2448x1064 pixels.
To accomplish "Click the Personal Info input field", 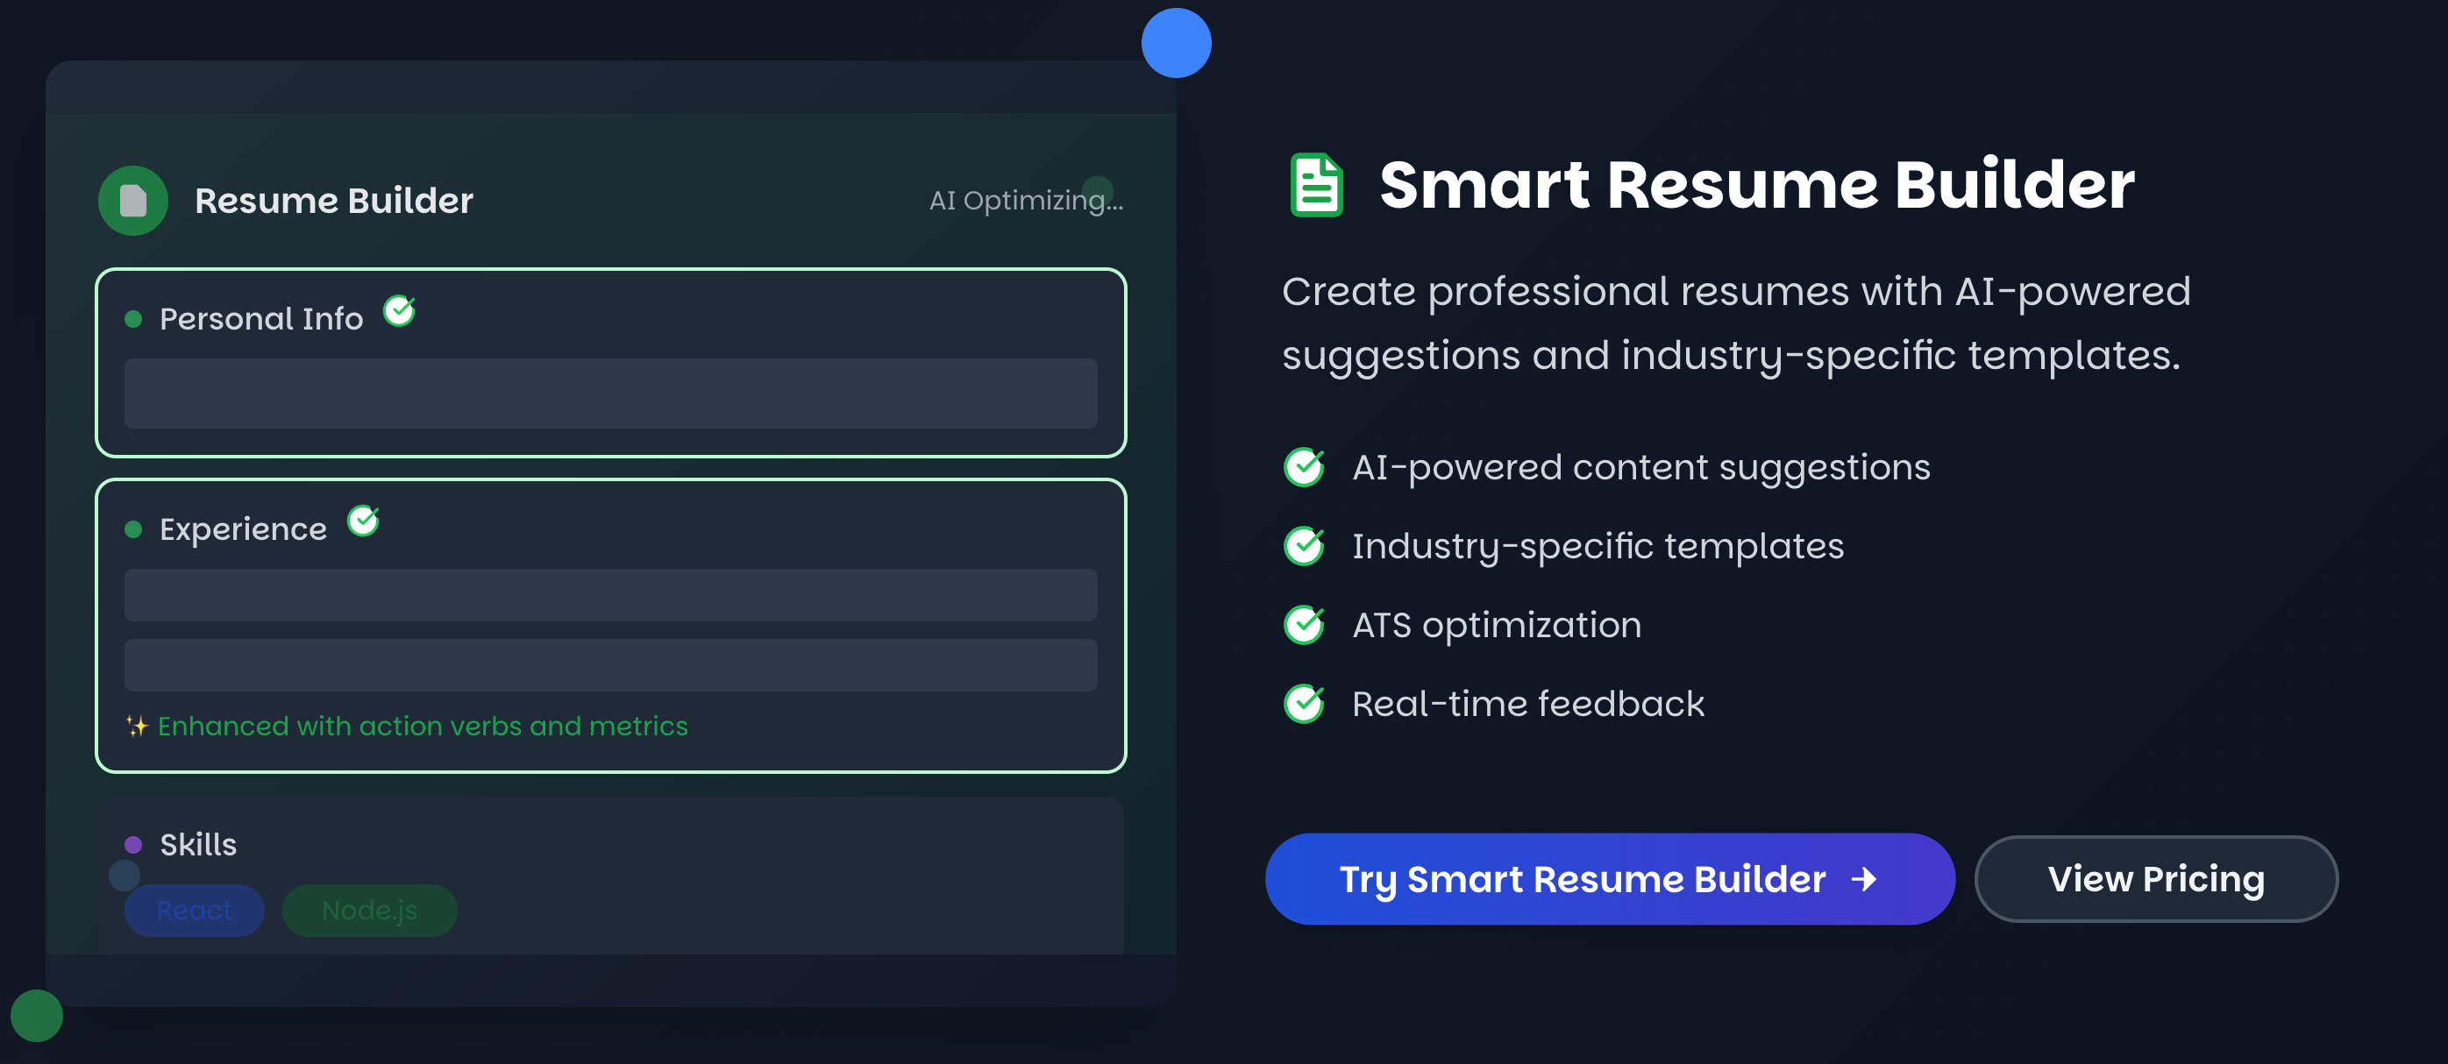I will click(x=610, y=394).
